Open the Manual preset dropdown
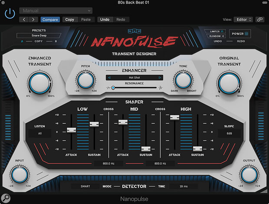Screen dimensions: 269x204 point(56,11)
